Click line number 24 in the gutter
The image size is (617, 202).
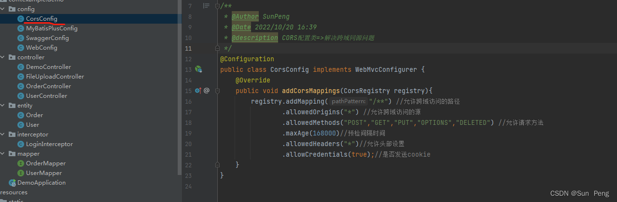pyautogui.click(x=188, y=186)
